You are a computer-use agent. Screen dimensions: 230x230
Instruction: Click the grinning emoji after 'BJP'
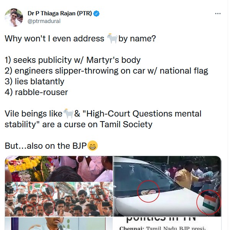(x=92, y=146)
